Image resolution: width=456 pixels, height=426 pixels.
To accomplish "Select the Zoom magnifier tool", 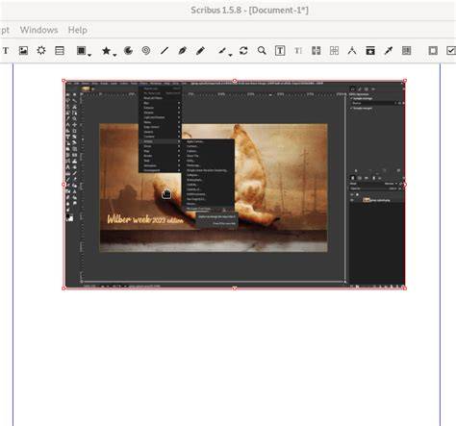I will (x=262, y=51).
